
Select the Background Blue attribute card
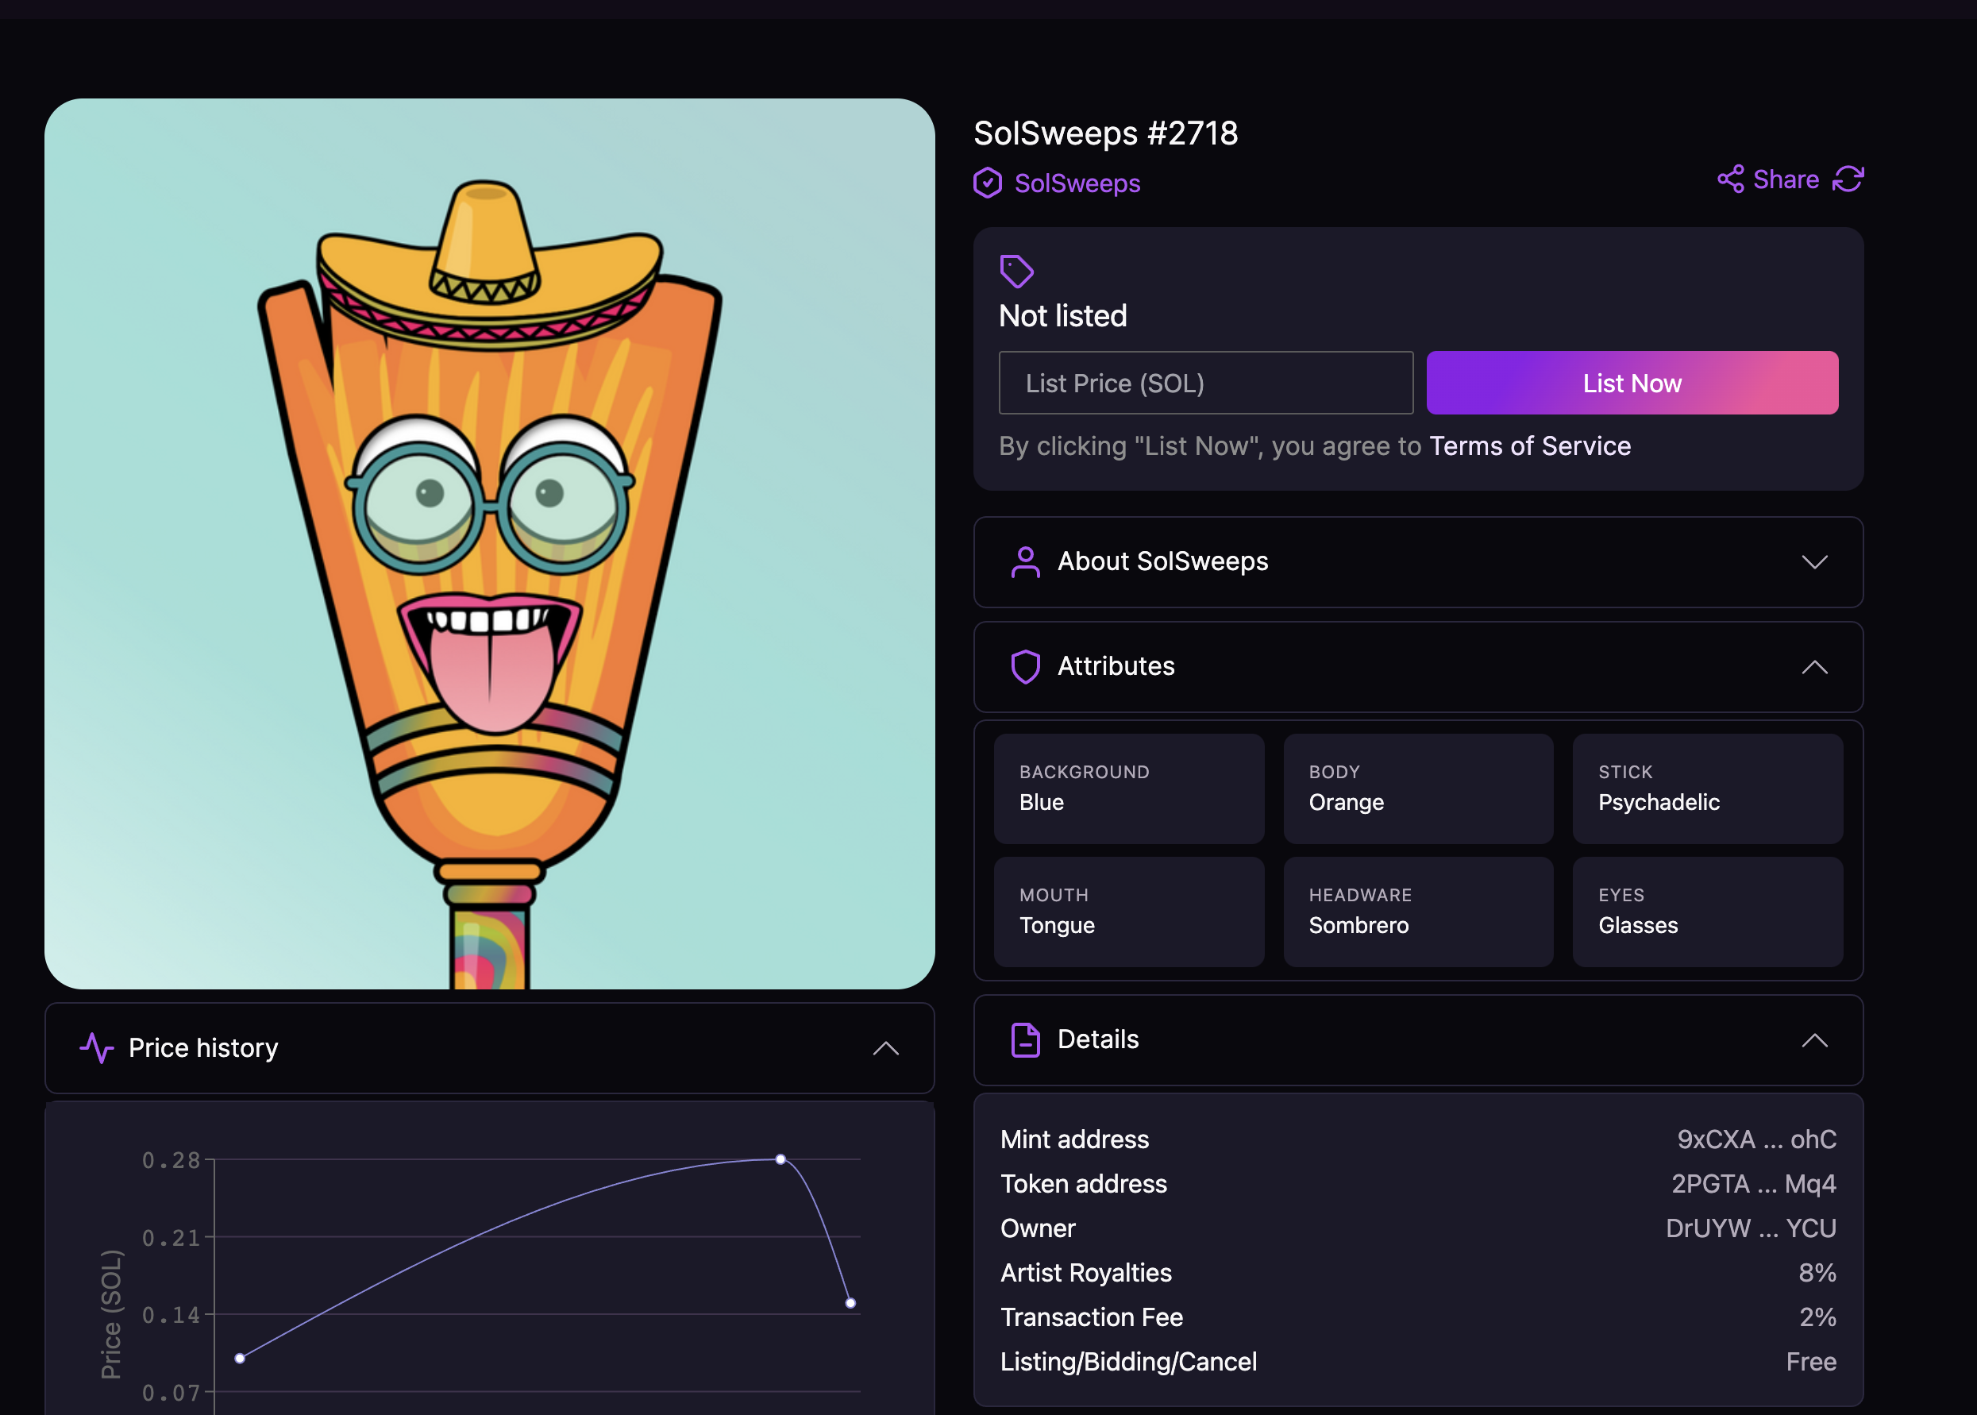click(x=1128, y=788)
